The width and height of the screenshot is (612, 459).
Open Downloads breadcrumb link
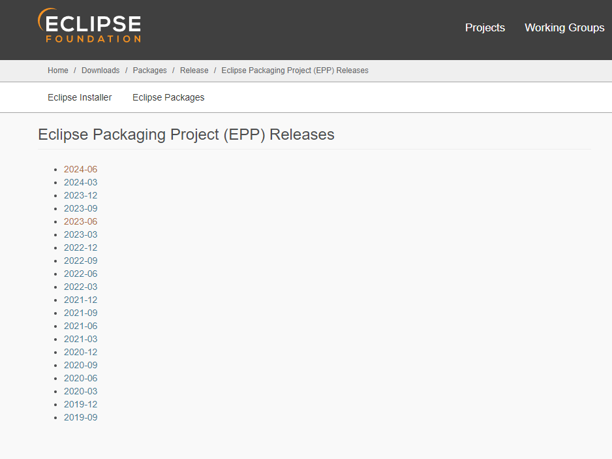tap(100, 71)
